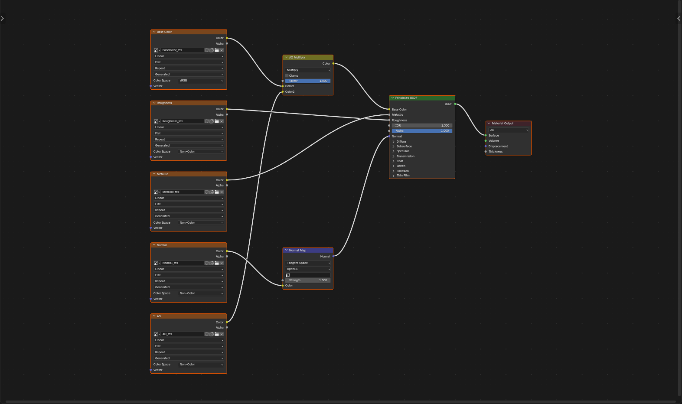Viewport: 682px width, 404px height.
Task: Click new image icon for Normal_tex
Action: pos(212,263)
